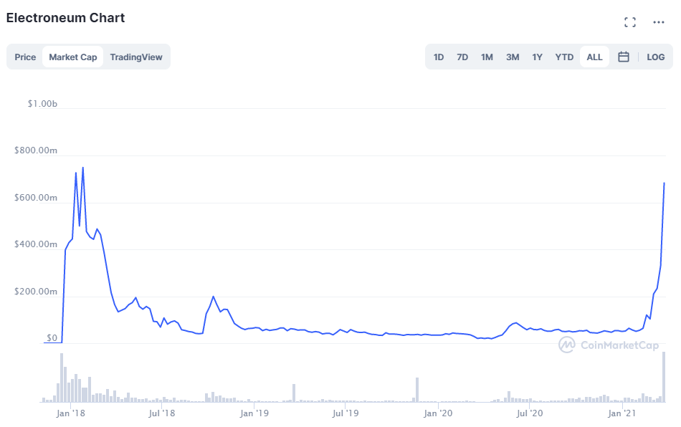
Task: Select the 1Y time range
Action: tap(537, 57)
